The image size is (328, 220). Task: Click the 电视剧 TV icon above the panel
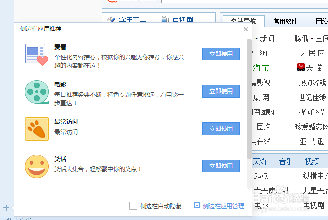point(165,19)
